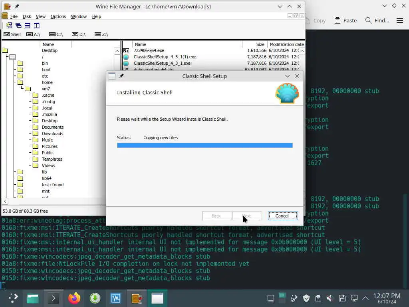
Task: Select the lib64 folder in tree
Action: click(47, 178)
